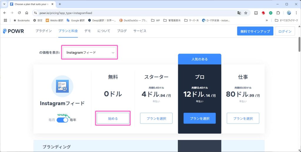Image resolution: width=301 pixels, height=152 pixels.
Task: Click the 人気のある badge on Pro plan
Action: [200, 59]
